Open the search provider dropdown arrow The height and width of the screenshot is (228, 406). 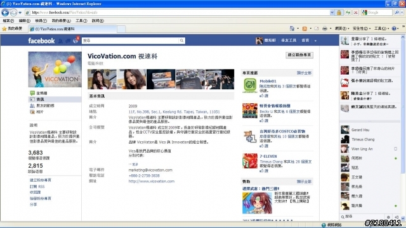[402, 13]
